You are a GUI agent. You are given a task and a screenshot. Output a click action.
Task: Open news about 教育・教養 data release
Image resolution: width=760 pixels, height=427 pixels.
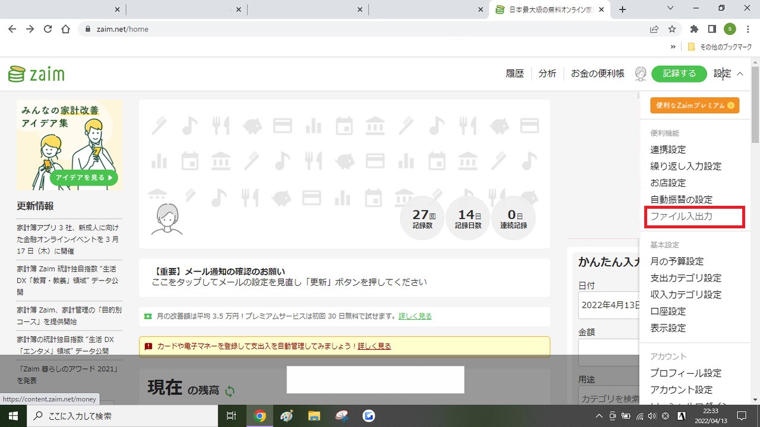68,281
